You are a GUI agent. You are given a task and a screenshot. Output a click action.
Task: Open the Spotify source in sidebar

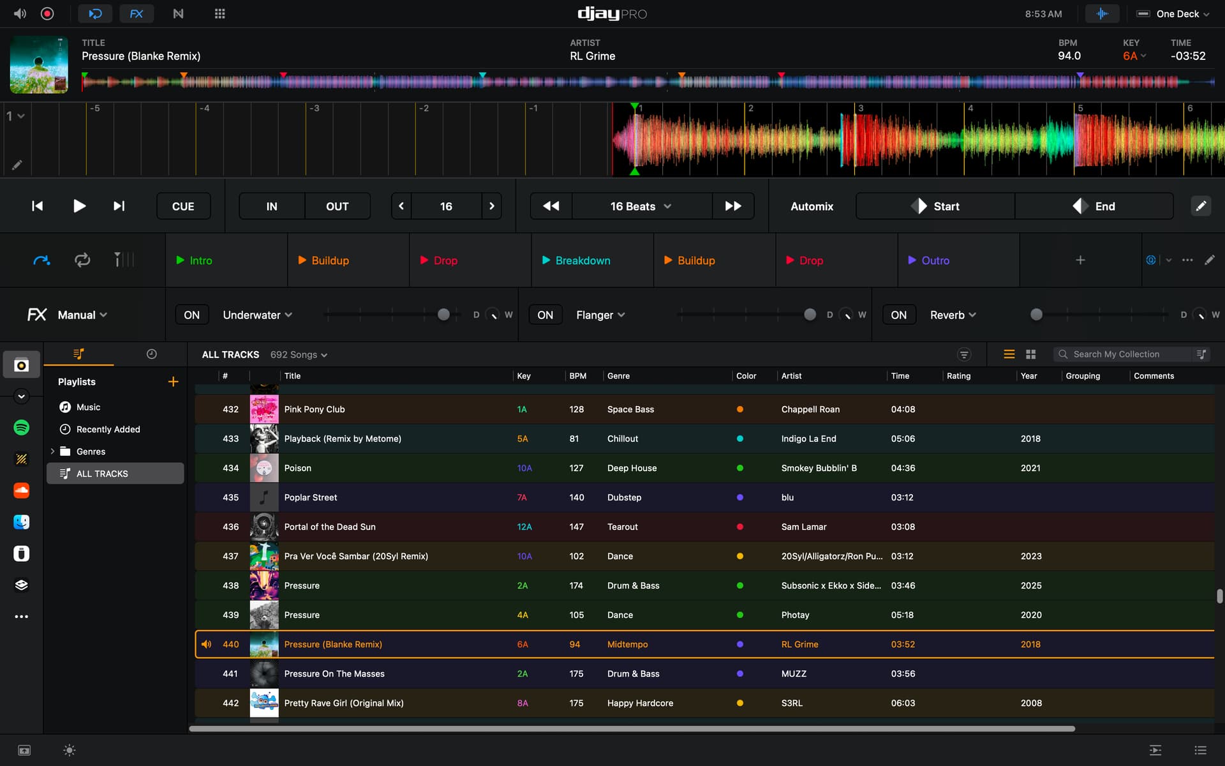(21, 428)
